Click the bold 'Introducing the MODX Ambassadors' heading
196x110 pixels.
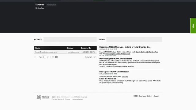116,59
